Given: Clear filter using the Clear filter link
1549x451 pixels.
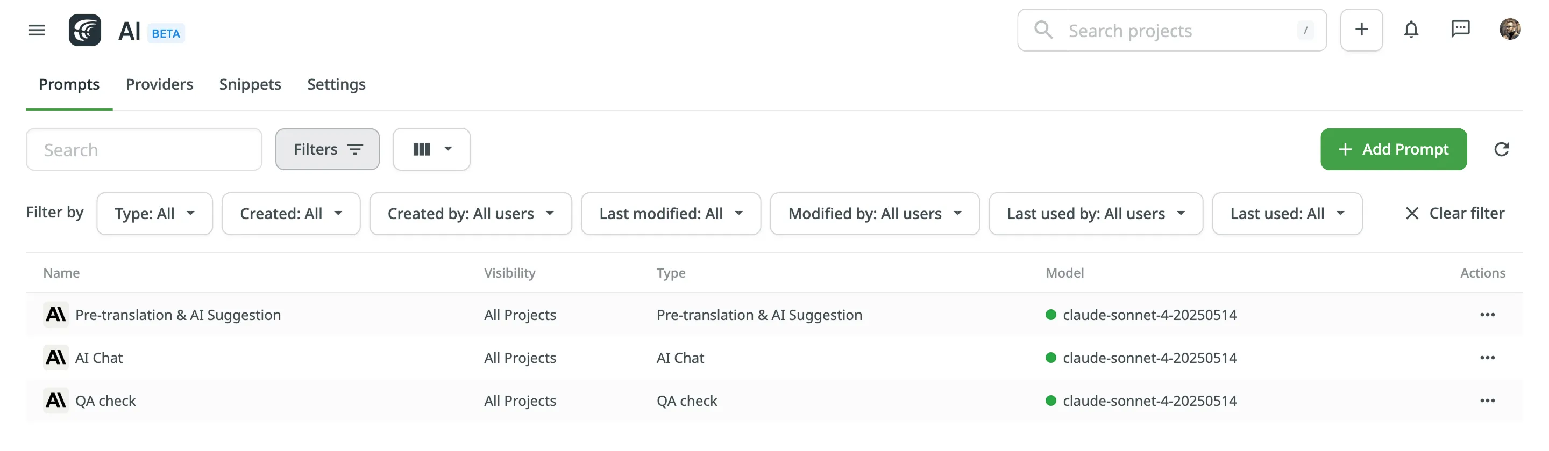Looking at the screenshot, I should [x=1454, y=213].
